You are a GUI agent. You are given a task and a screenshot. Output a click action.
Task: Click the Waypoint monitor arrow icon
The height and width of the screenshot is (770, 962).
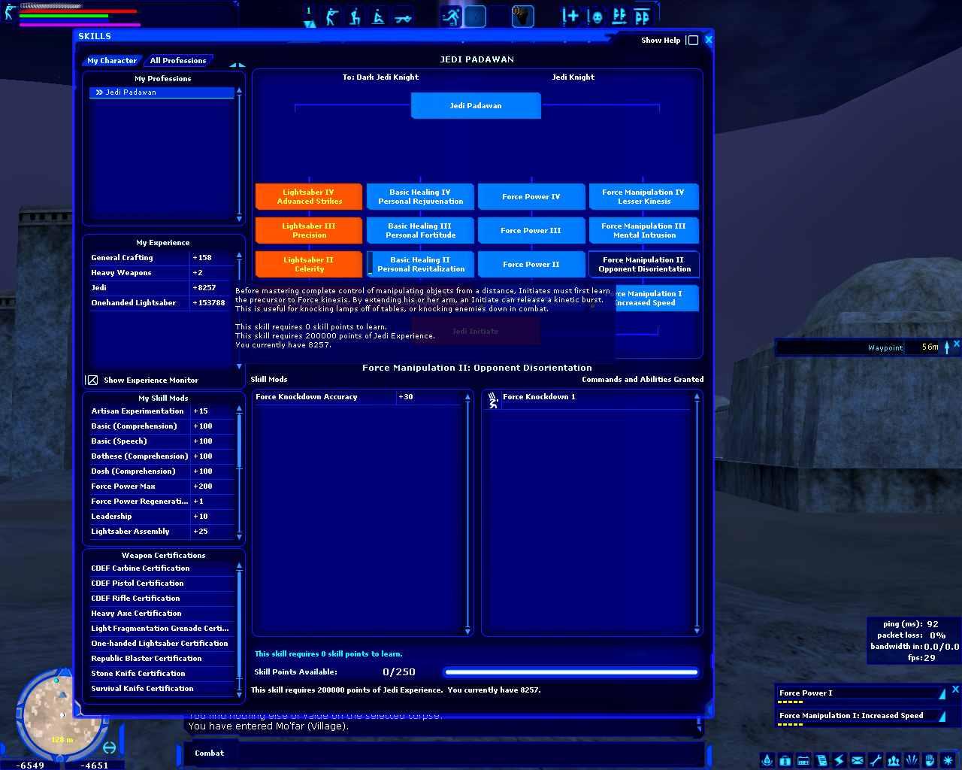click(x=947, y=347)
